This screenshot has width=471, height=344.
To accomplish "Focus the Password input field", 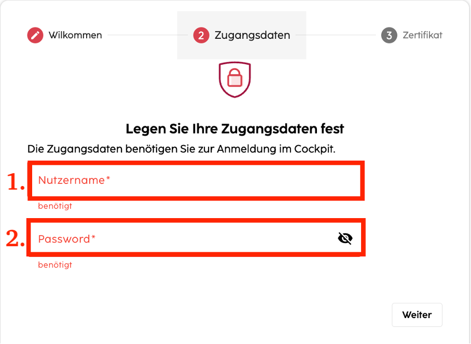I will (x=196, y=238).
